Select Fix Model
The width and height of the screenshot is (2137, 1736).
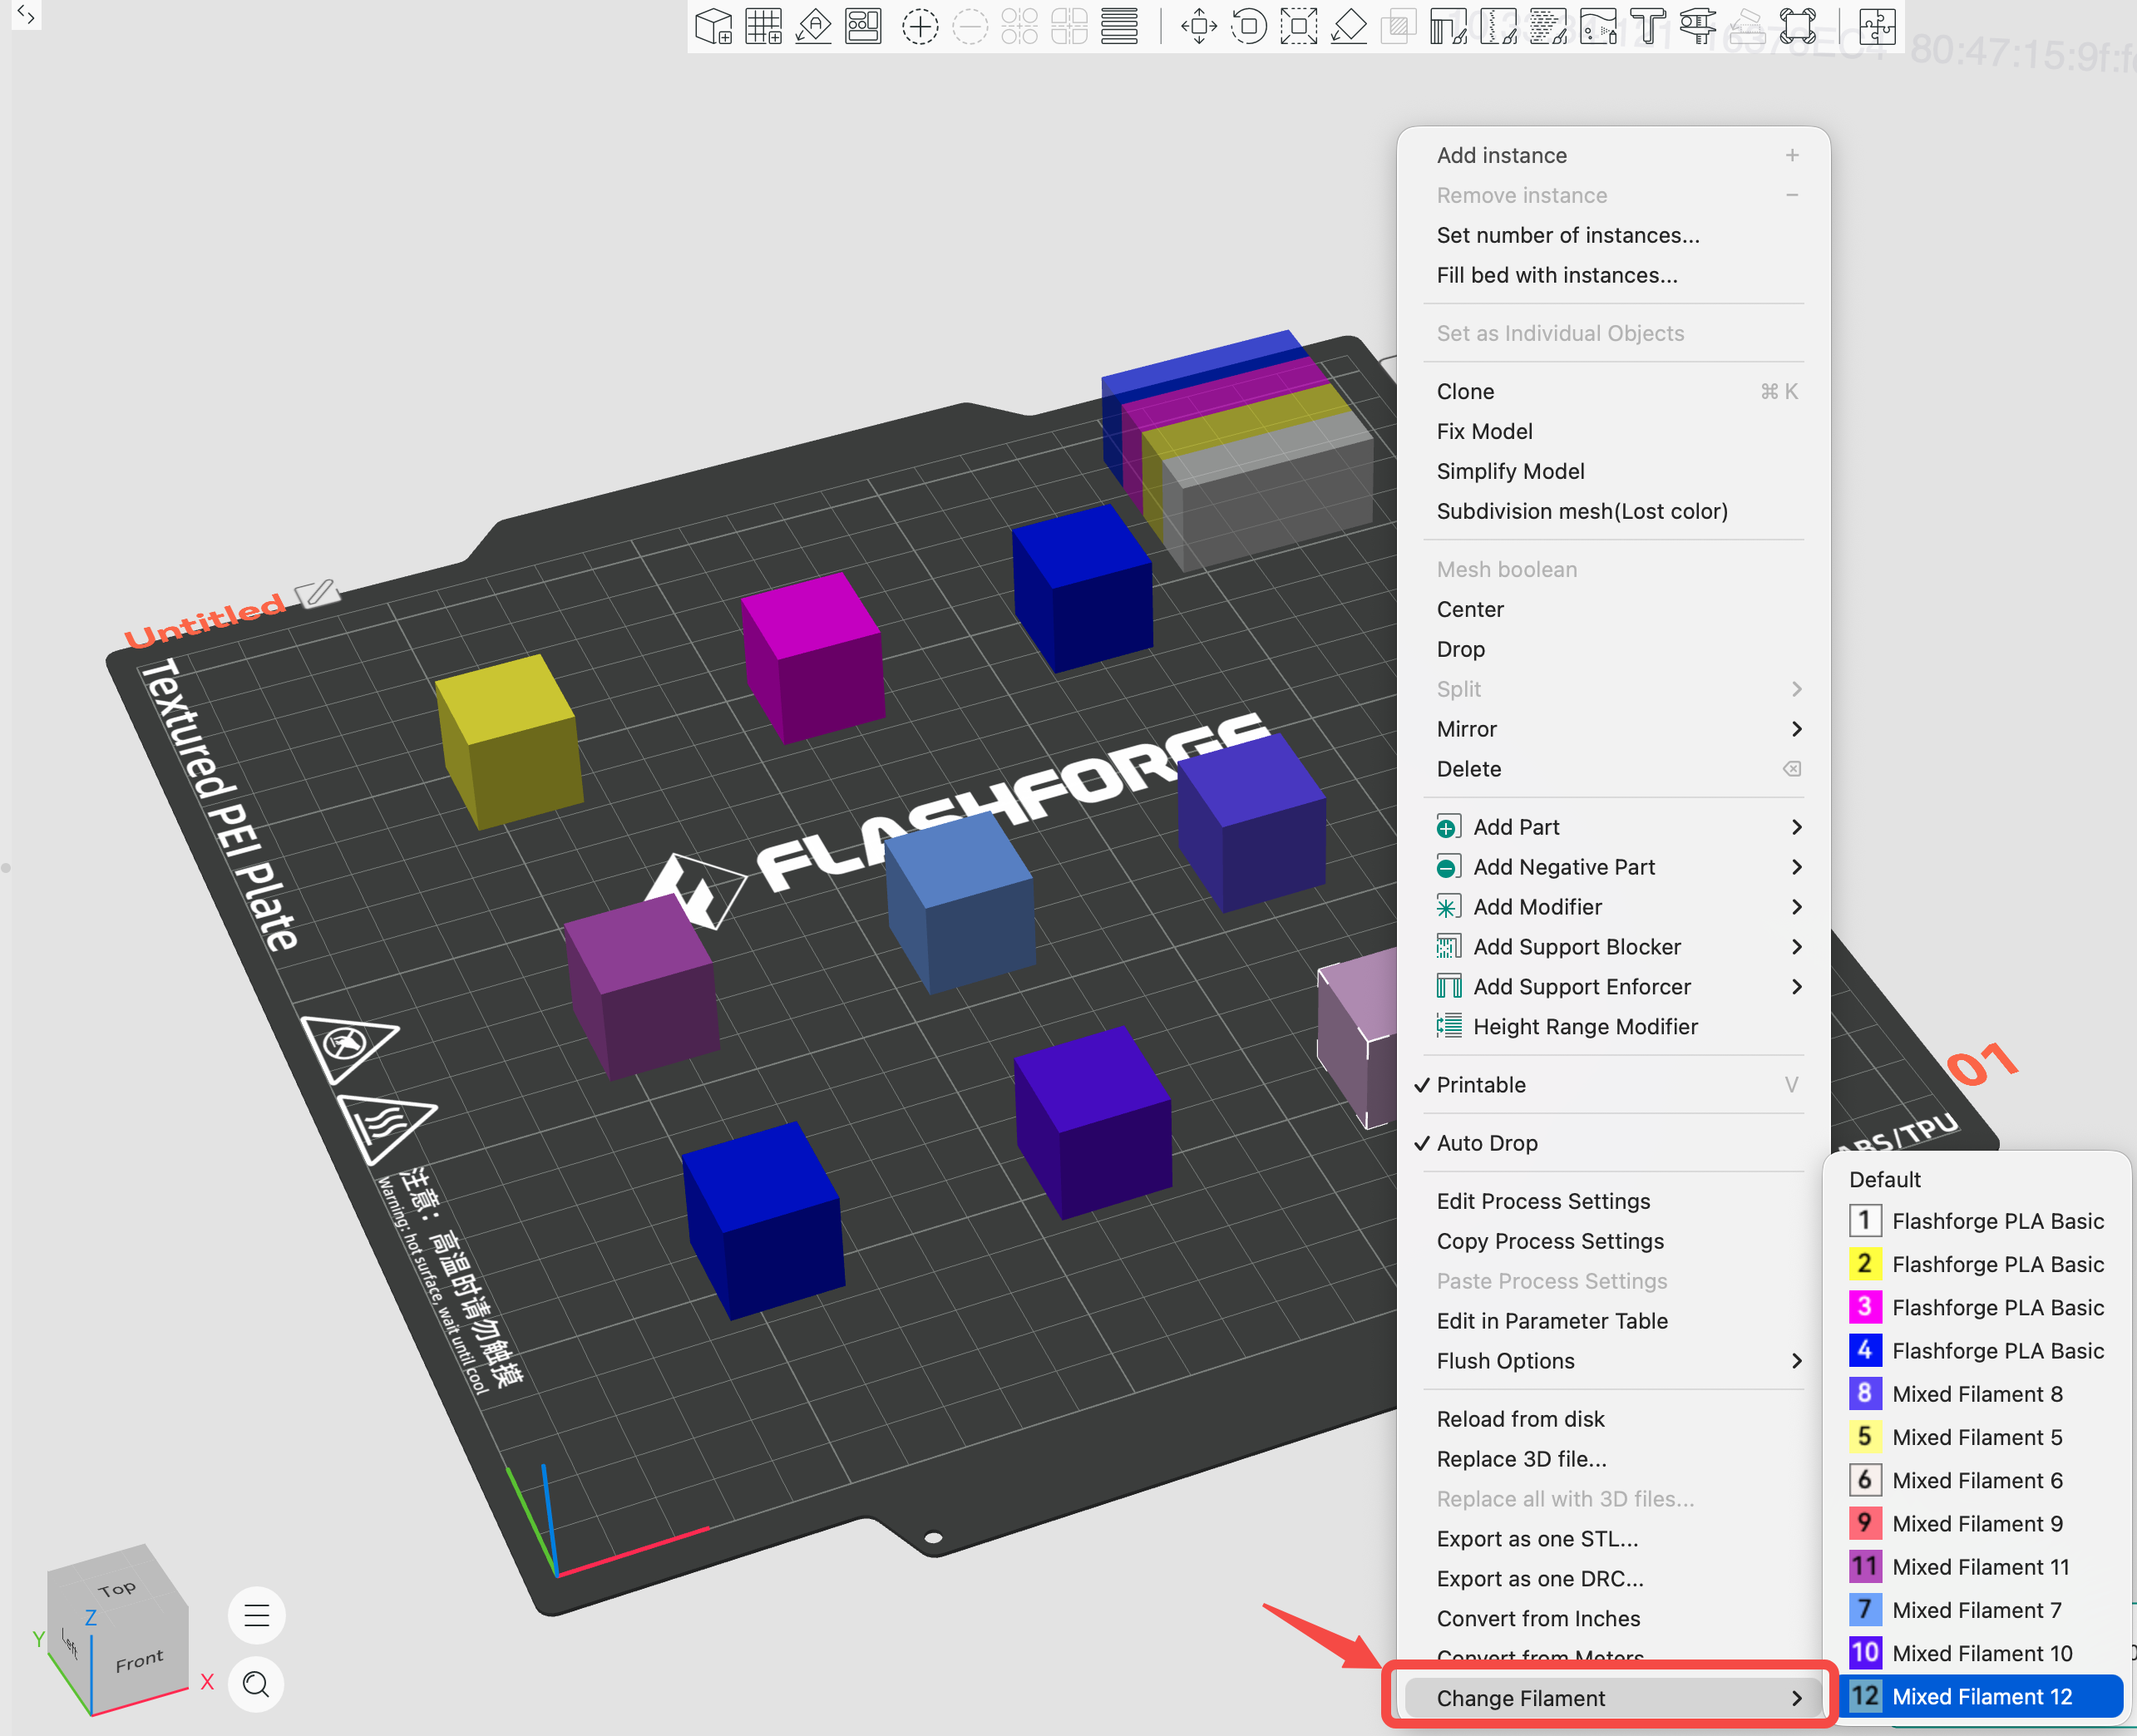coord(1613,431)
